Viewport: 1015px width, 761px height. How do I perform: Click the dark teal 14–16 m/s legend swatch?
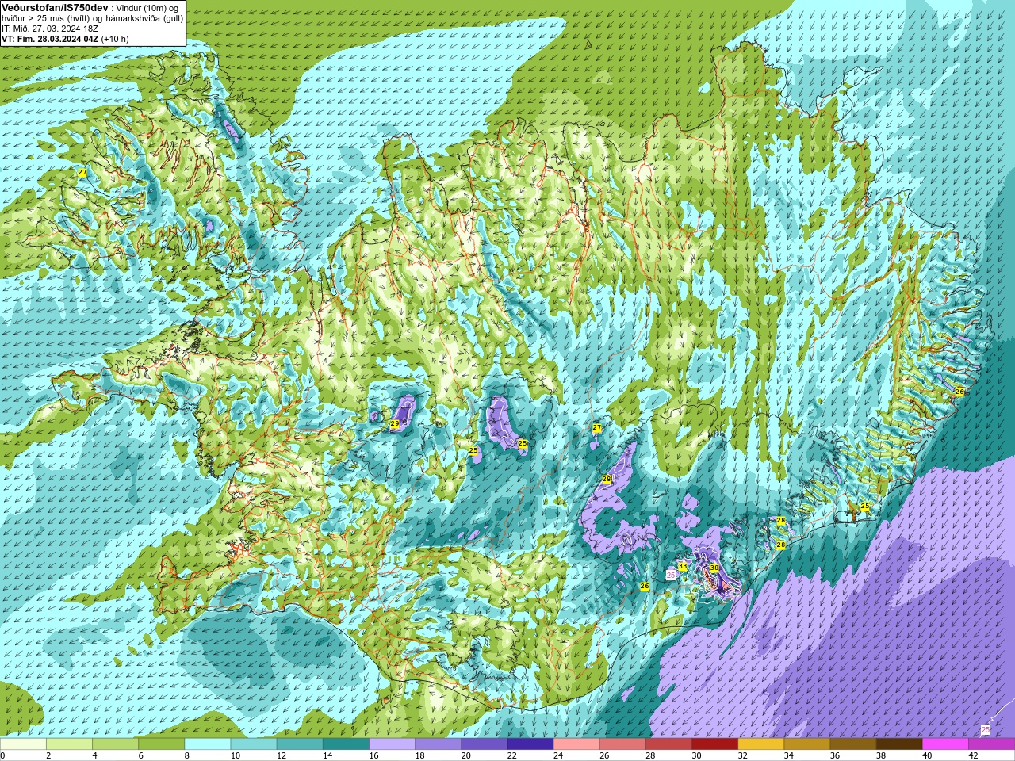pos(346,744)
